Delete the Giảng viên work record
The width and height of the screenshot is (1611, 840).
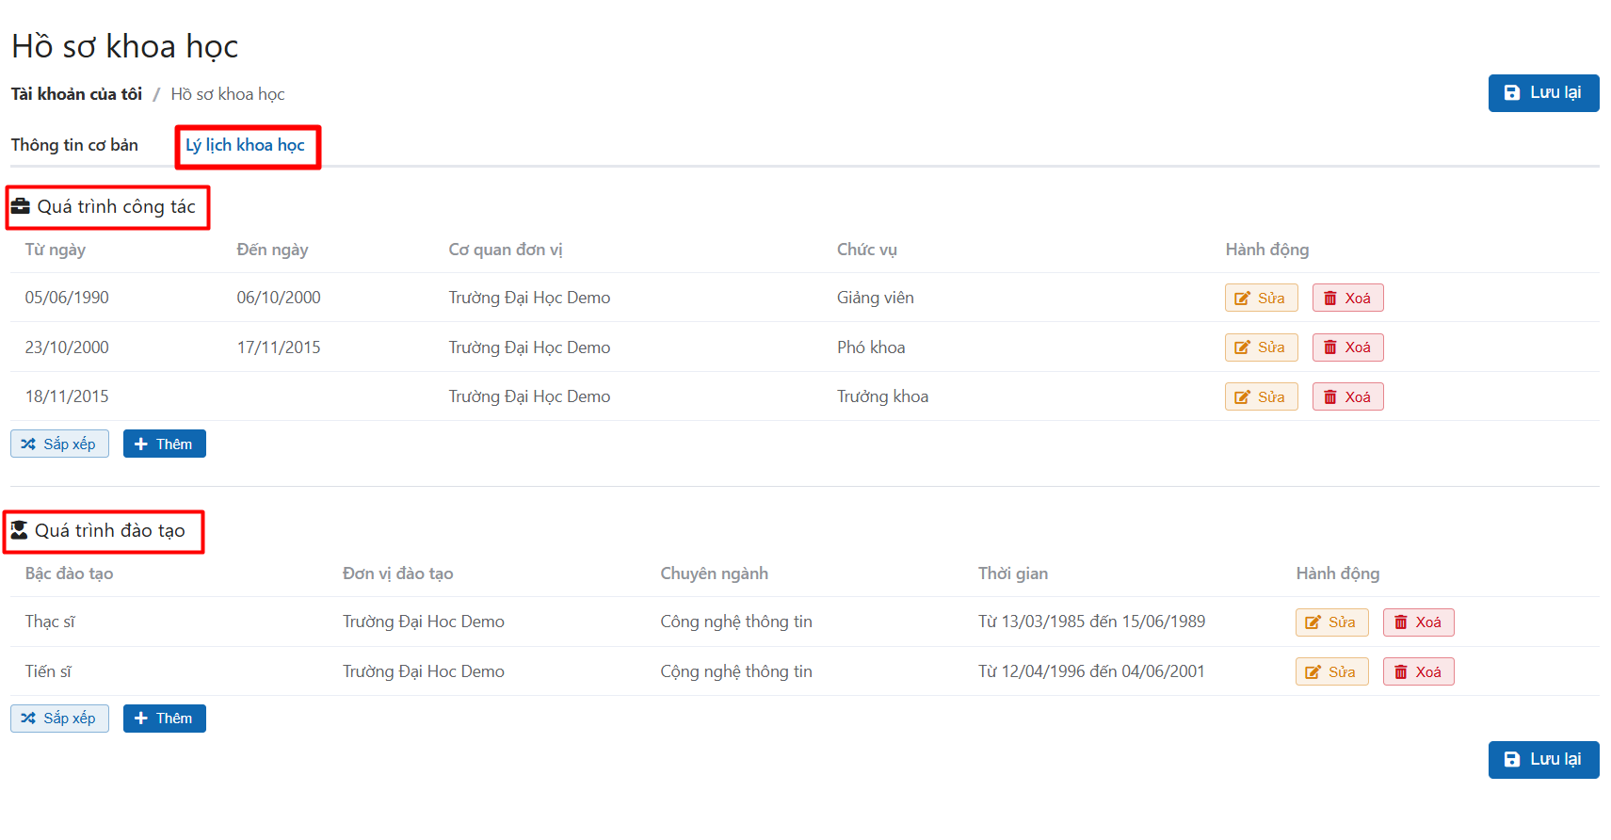coord(1346,298)
